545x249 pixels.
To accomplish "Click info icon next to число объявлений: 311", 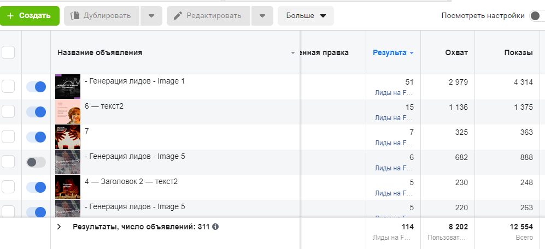I will (x=215, y=227).
